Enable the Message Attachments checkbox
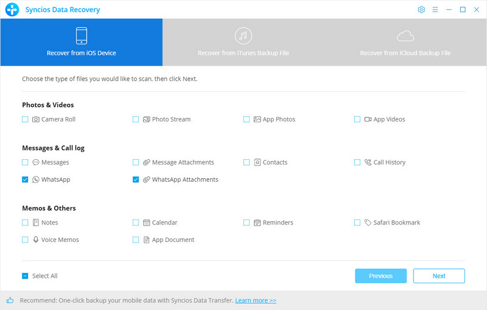487x310 pixels. tap(136, 162)
